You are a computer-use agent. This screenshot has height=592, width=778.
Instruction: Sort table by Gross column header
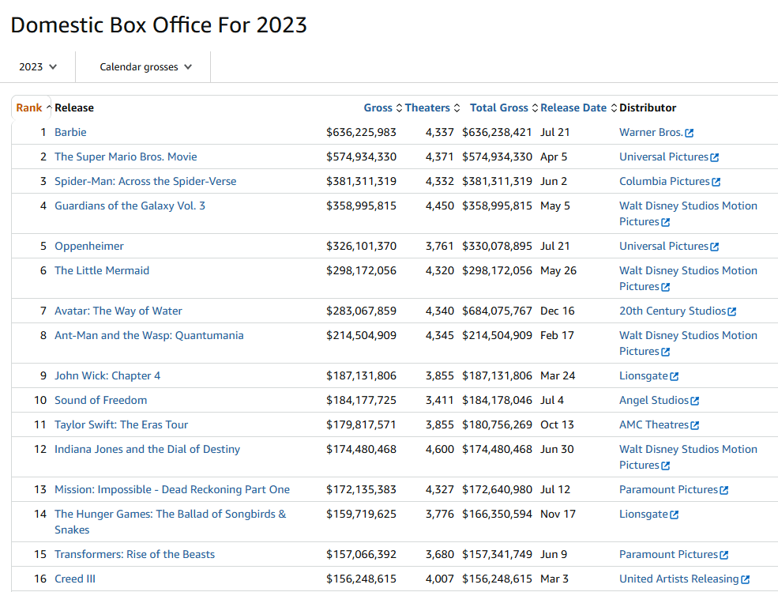tap(378, 108)
